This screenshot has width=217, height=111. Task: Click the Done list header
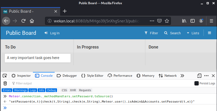click(x=153, y=47)
